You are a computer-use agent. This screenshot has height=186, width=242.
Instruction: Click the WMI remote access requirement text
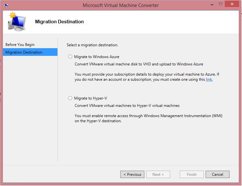point(148,118)
